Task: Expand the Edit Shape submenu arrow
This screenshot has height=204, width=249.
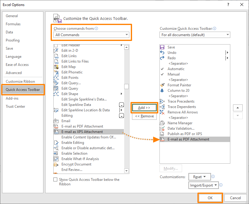Action: point(121,94)
